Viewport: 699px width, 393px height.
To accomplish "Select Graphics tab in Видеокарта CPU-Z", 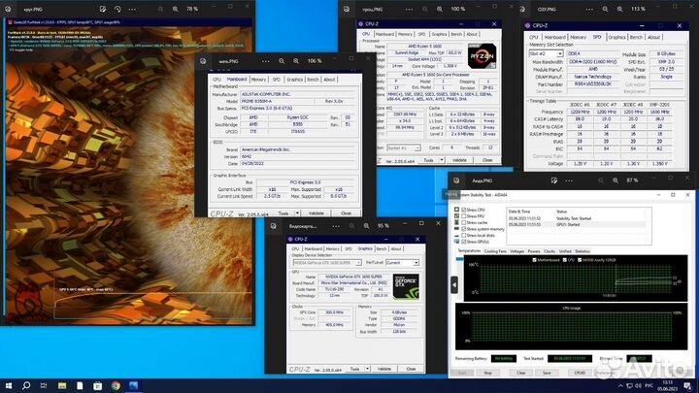I will pos(365,248).
